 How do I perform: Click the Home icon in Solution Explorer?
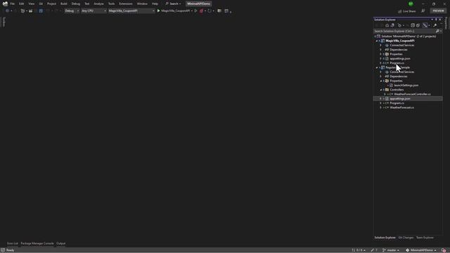click(x=387, y=25)
